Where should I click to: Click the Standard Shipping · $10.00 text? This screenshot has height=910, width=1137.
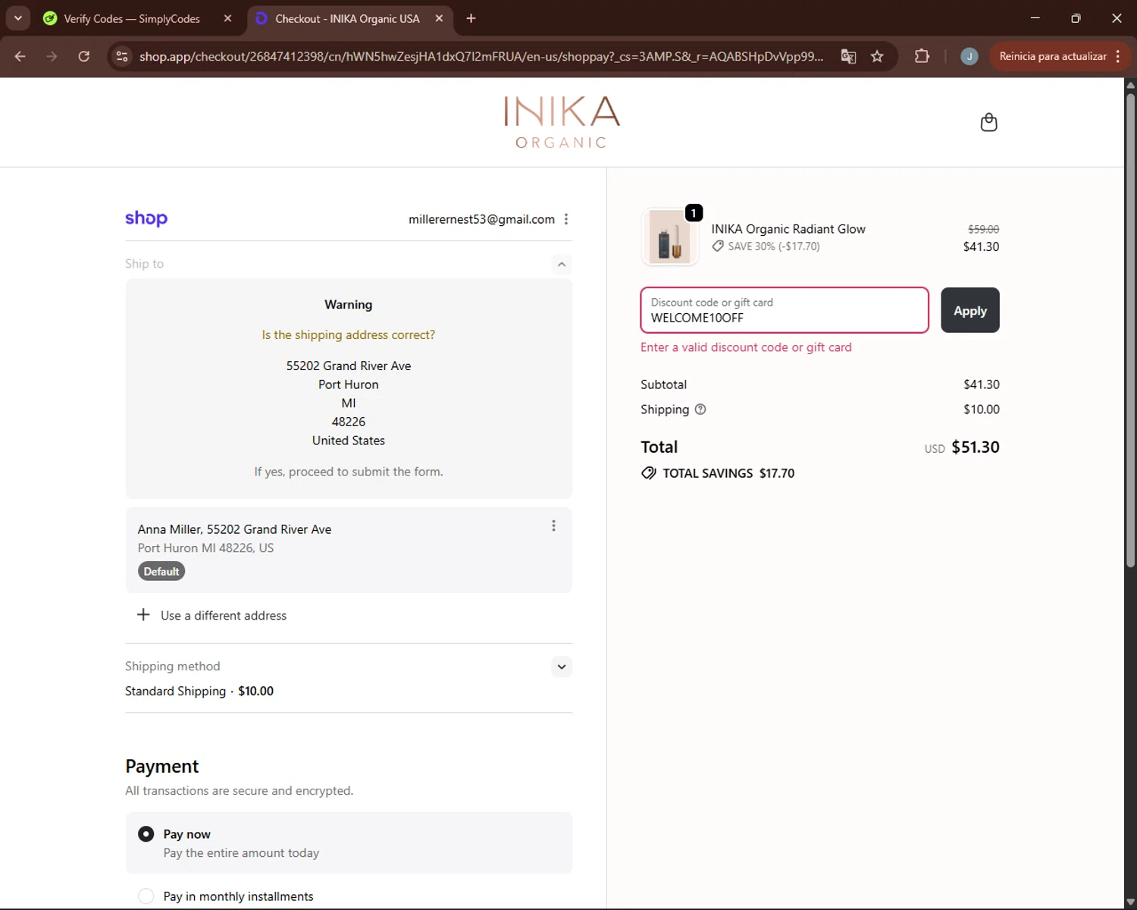coord(199,691)
